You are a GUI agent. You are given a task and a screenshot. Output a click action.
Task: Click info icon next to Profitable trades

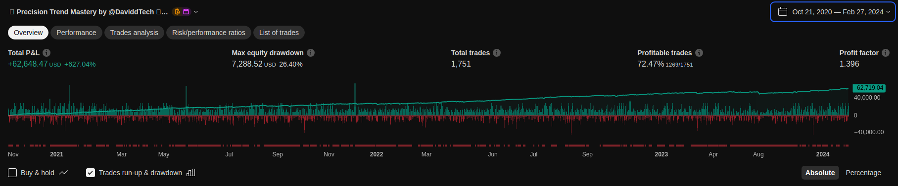click(699, 53)
